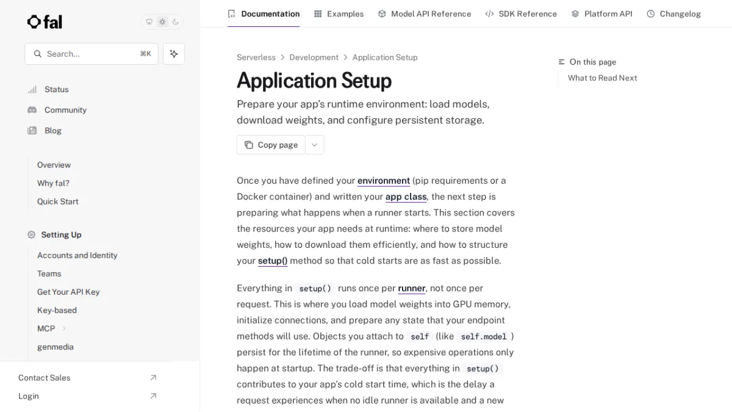
Task: Open the Search field
Action: tap(91, 54)
